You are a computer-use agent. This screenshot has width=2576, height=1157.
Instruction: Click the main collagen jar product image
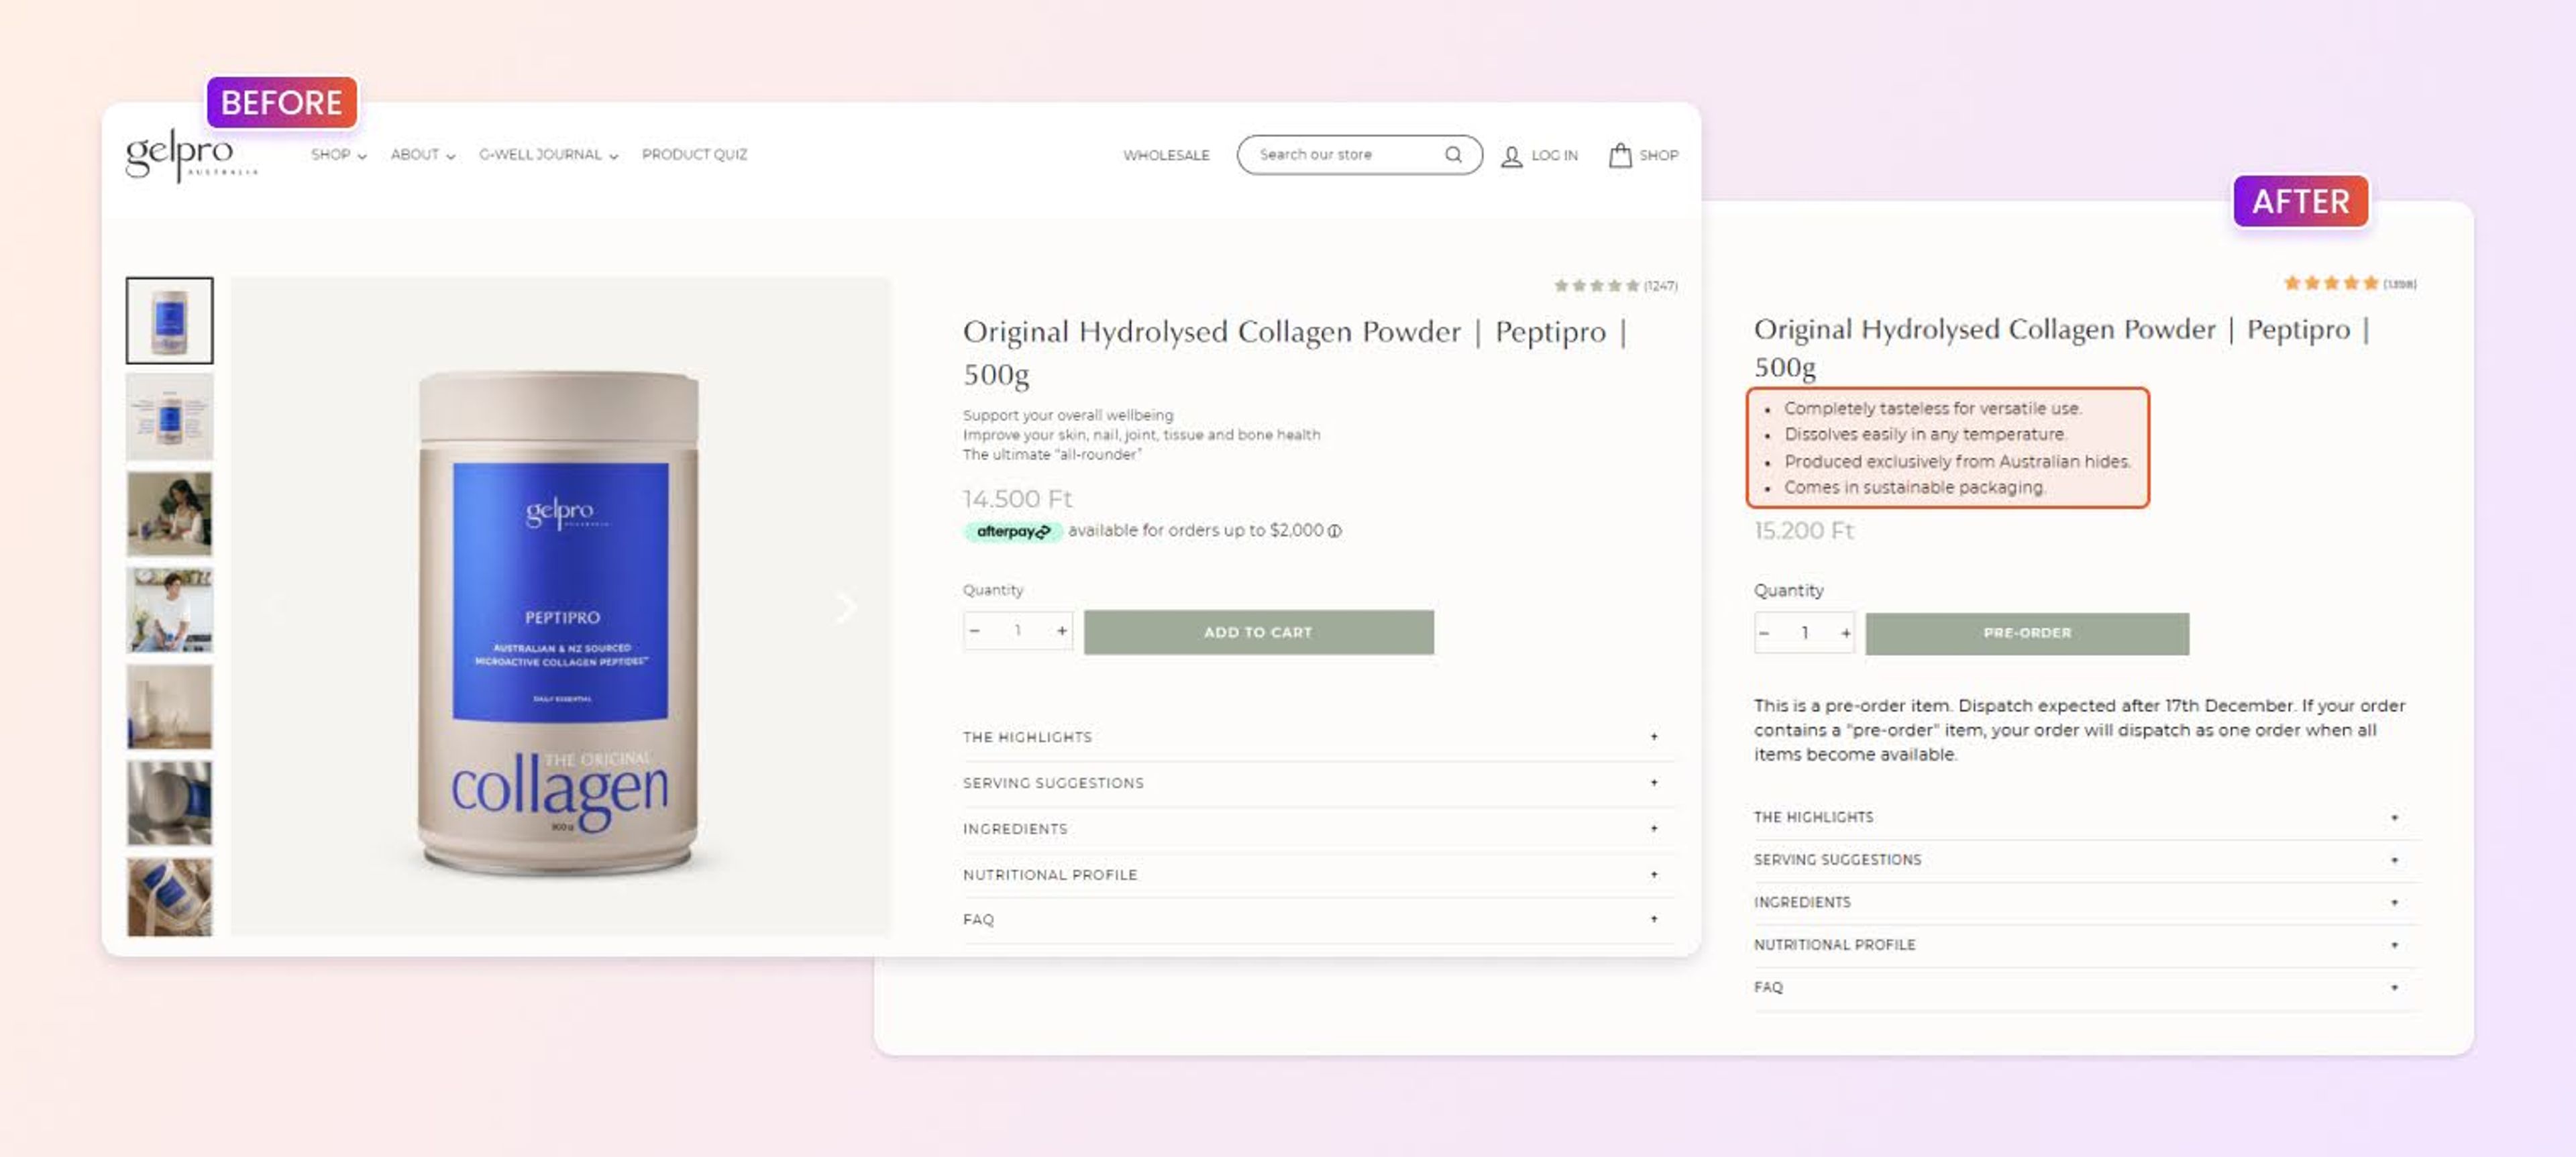(560, 607)
